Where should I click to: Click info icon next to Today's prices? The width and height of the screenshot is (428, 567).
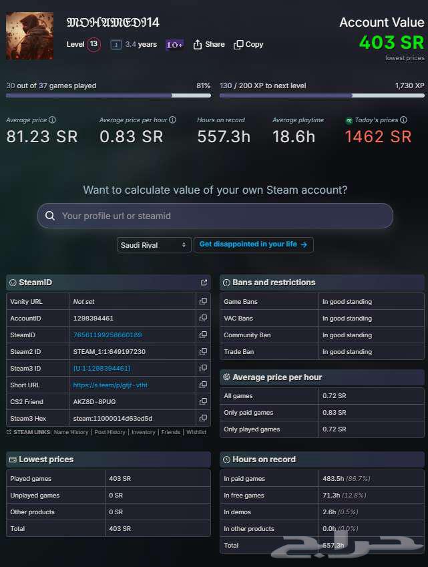(404, 120)
